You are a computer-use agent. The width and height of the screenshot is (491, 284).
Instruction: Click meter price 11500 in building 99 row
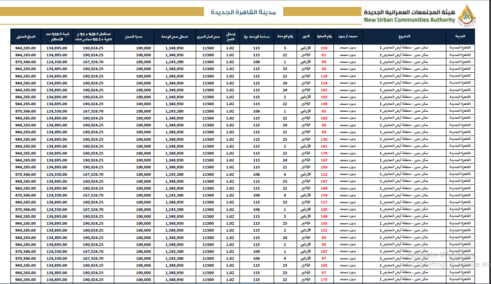coord(208,132)
